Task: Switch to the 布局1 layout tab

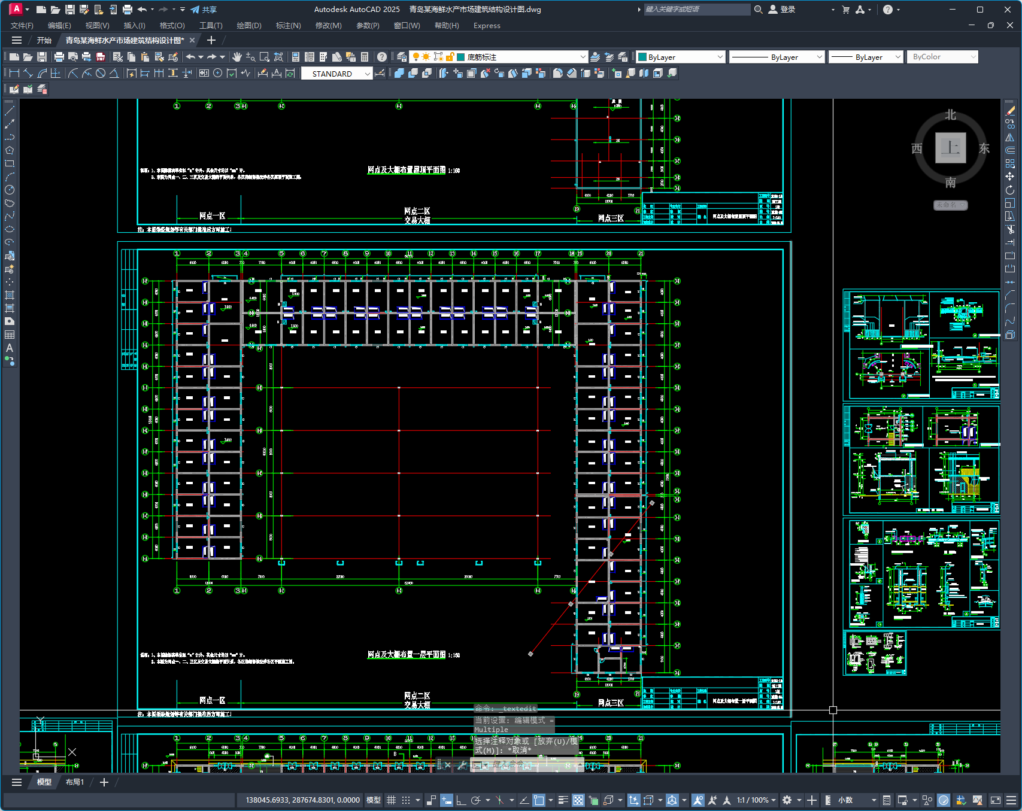Action: pos(75,782)
